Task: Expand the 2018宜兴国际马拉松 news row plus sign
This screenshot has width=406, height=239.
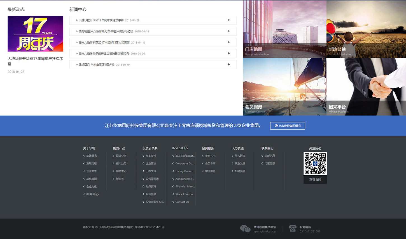Action: click(229, 31)
